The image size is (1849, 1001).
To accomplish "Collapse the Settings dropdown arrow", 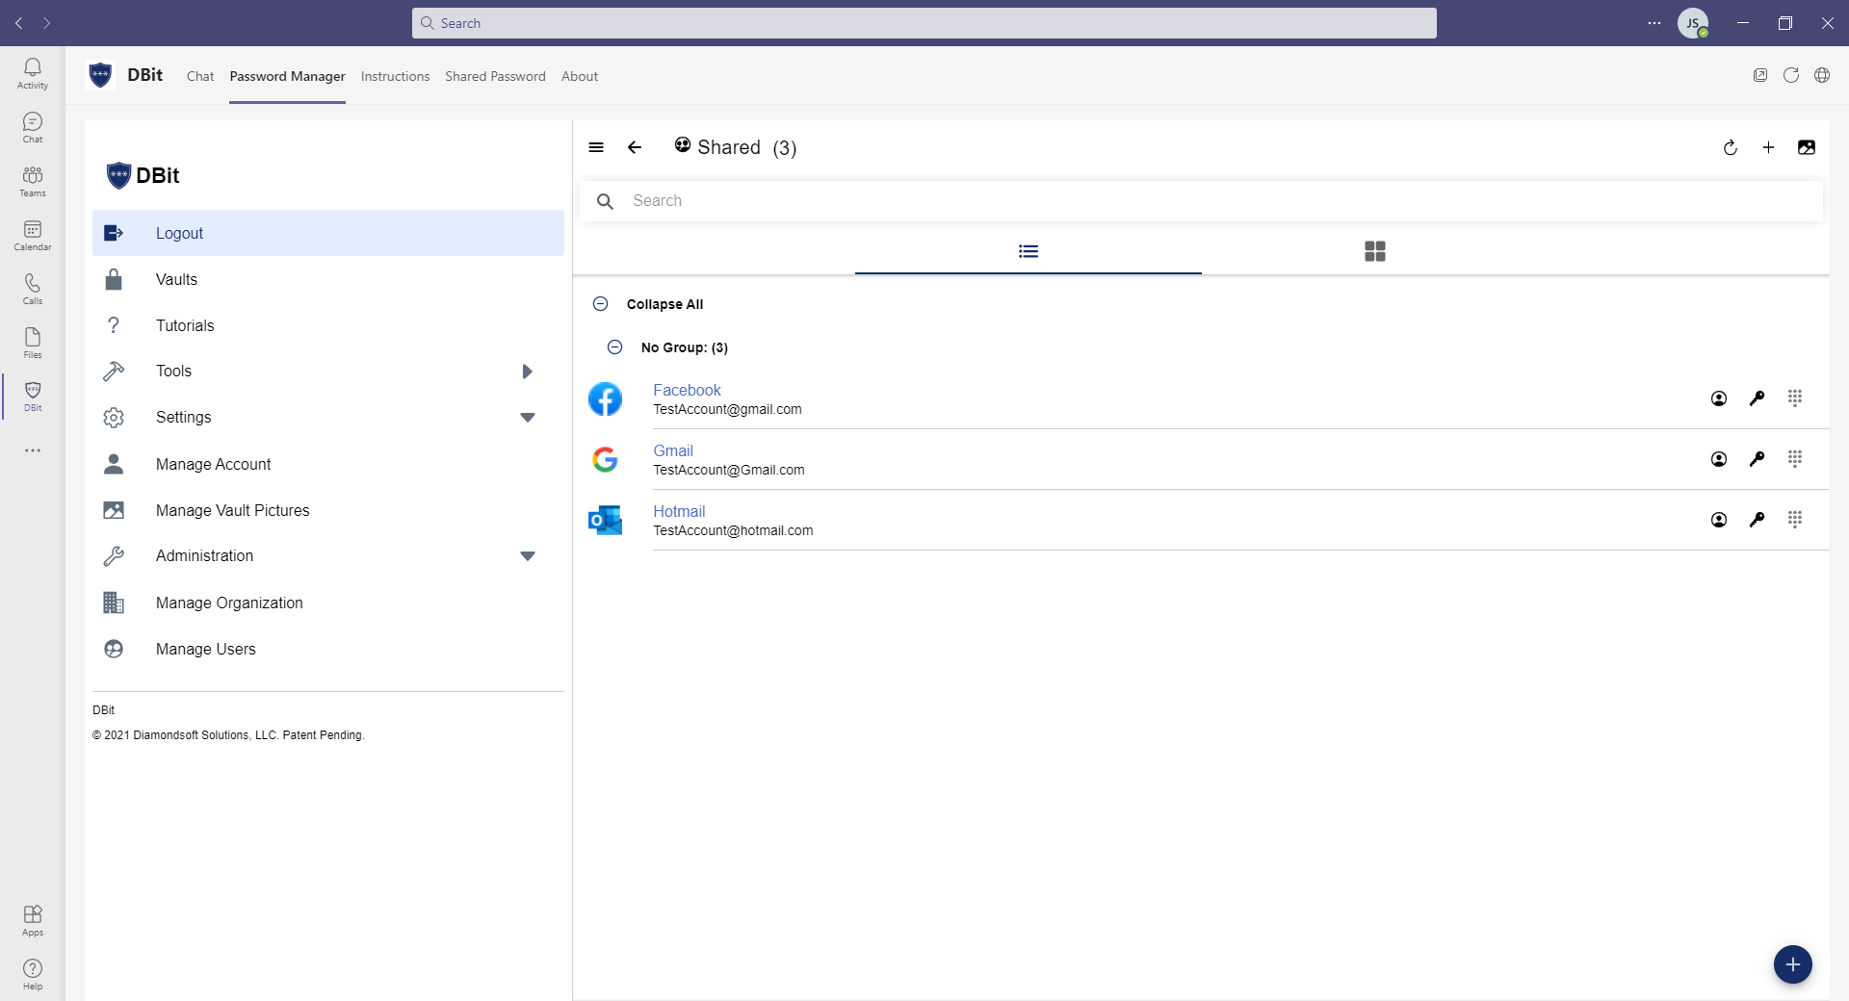I will pos(528,418).
